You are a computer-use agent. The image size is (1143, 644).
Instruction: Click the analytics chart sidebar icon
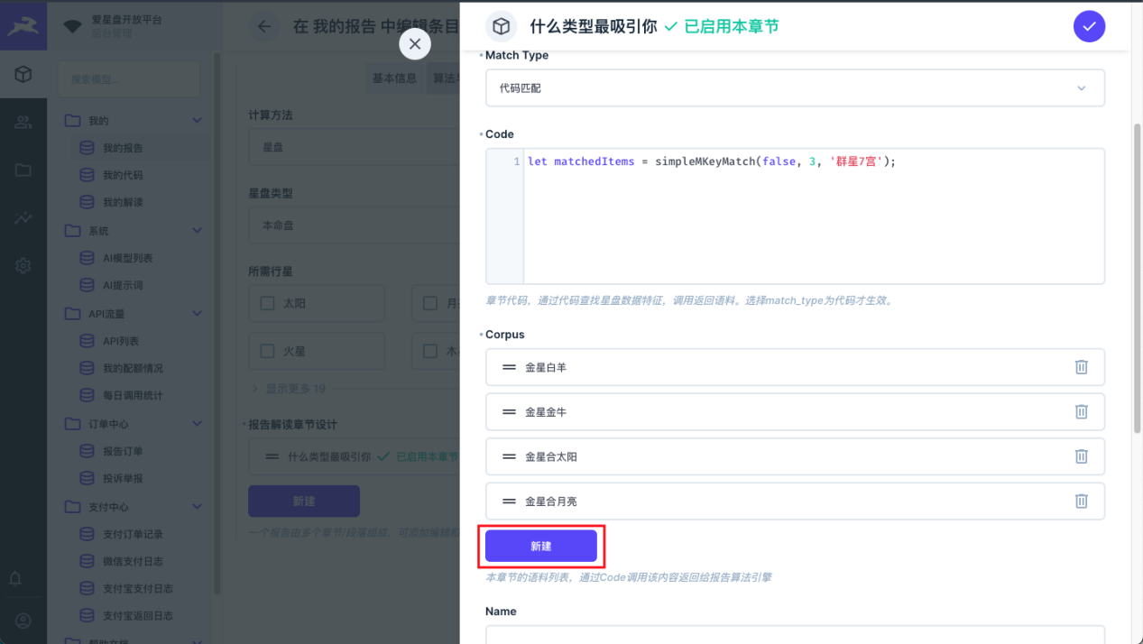pos(23,218)
